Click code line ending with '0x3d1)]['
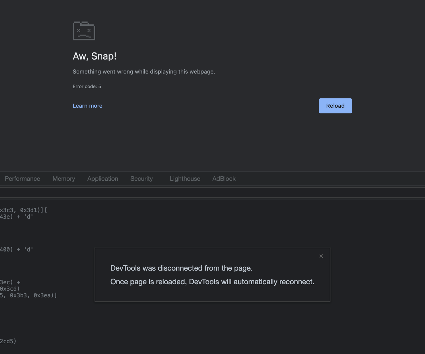The height and width of the screenshot is (354, 425). 24,210
